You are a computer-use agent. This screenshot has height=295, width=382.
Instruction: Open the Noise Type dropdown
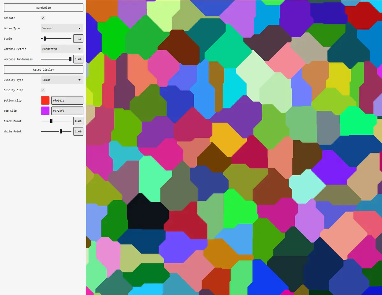coord(62,28)
